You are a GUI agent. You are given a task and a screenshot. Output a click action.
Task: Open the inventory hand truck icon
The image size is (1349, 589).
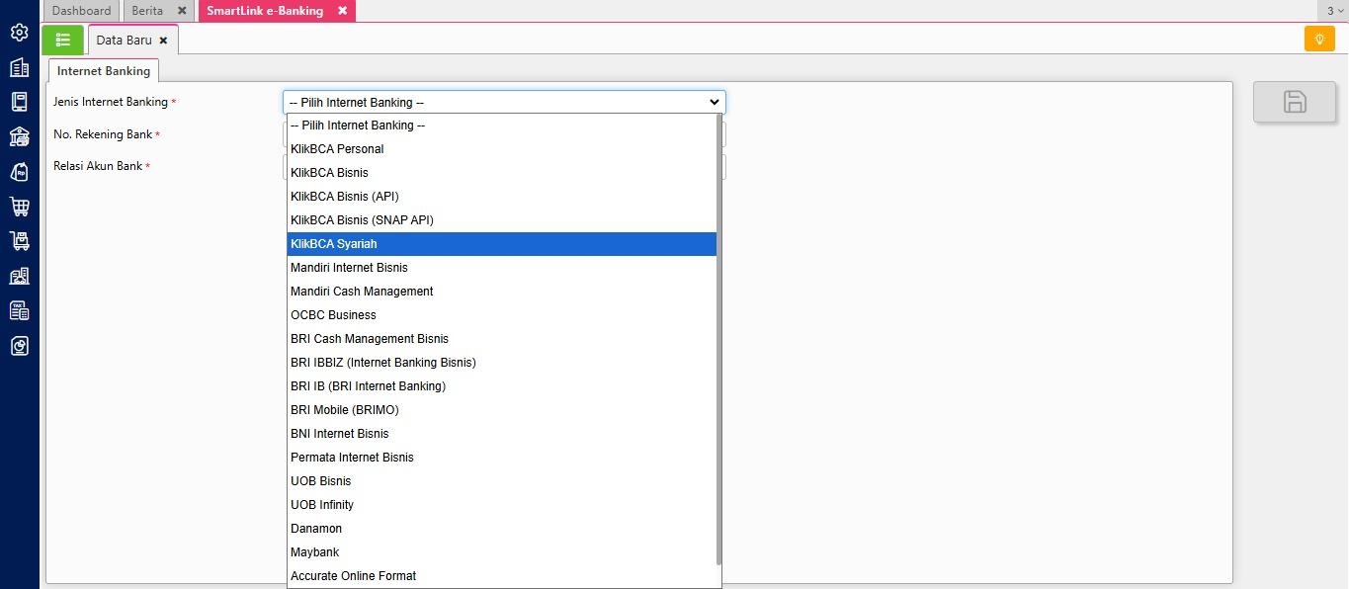pos(19,241)
